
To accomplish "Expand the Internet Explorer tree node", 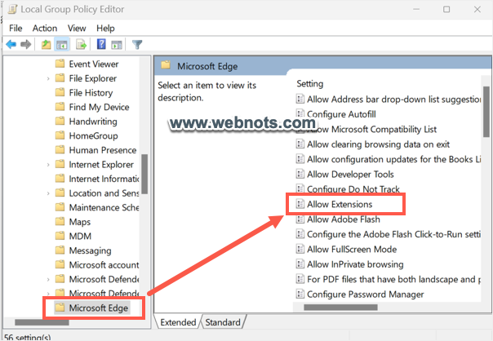I will (48, 165).
